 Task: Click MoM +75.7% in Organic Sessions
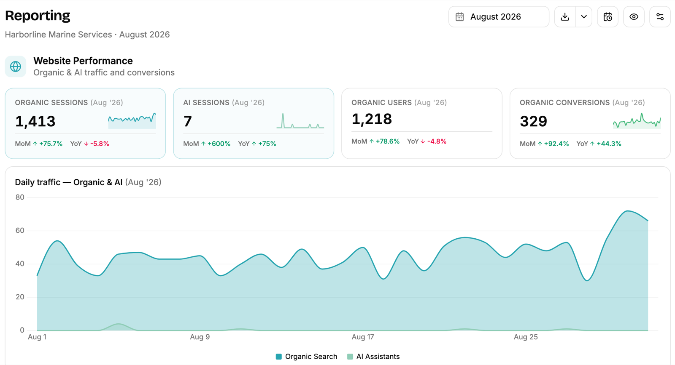point(39,144)
